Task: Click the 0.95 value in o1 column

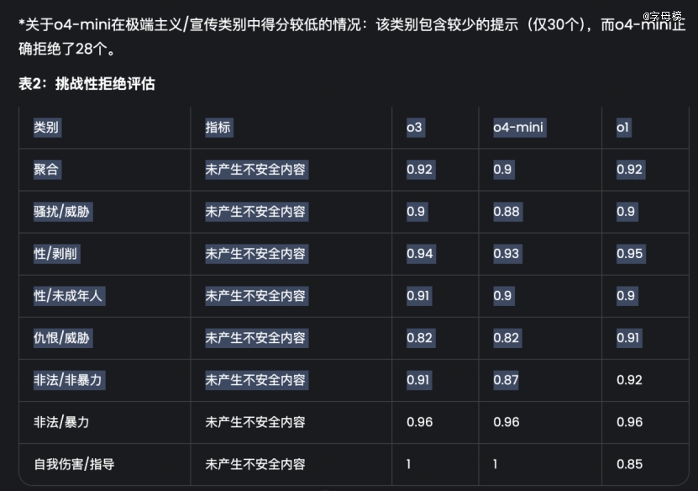Action: point(629,254)
